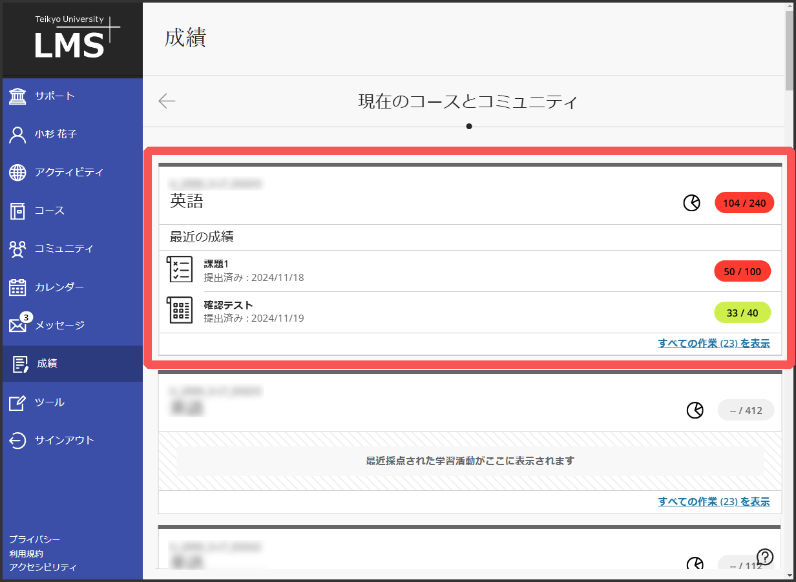796x582 pixels.
Task: Click the carousel page indicator dot
Action: click(469, 126)
